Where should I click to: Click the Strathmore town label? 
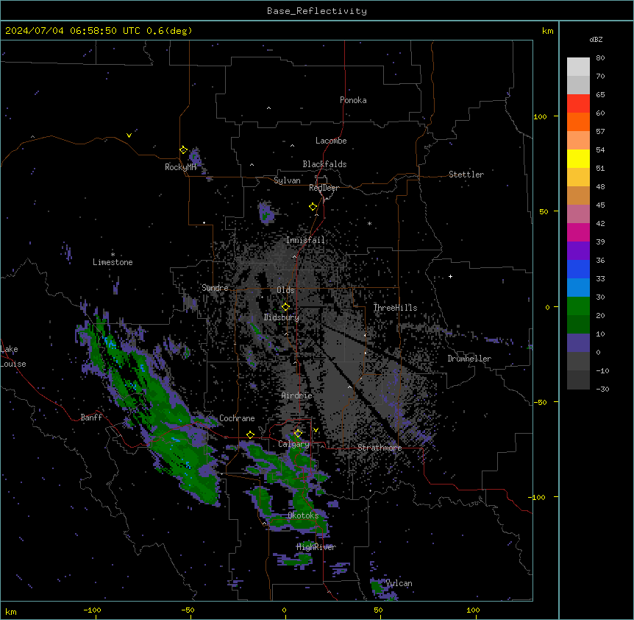click(x=380, y=448)
